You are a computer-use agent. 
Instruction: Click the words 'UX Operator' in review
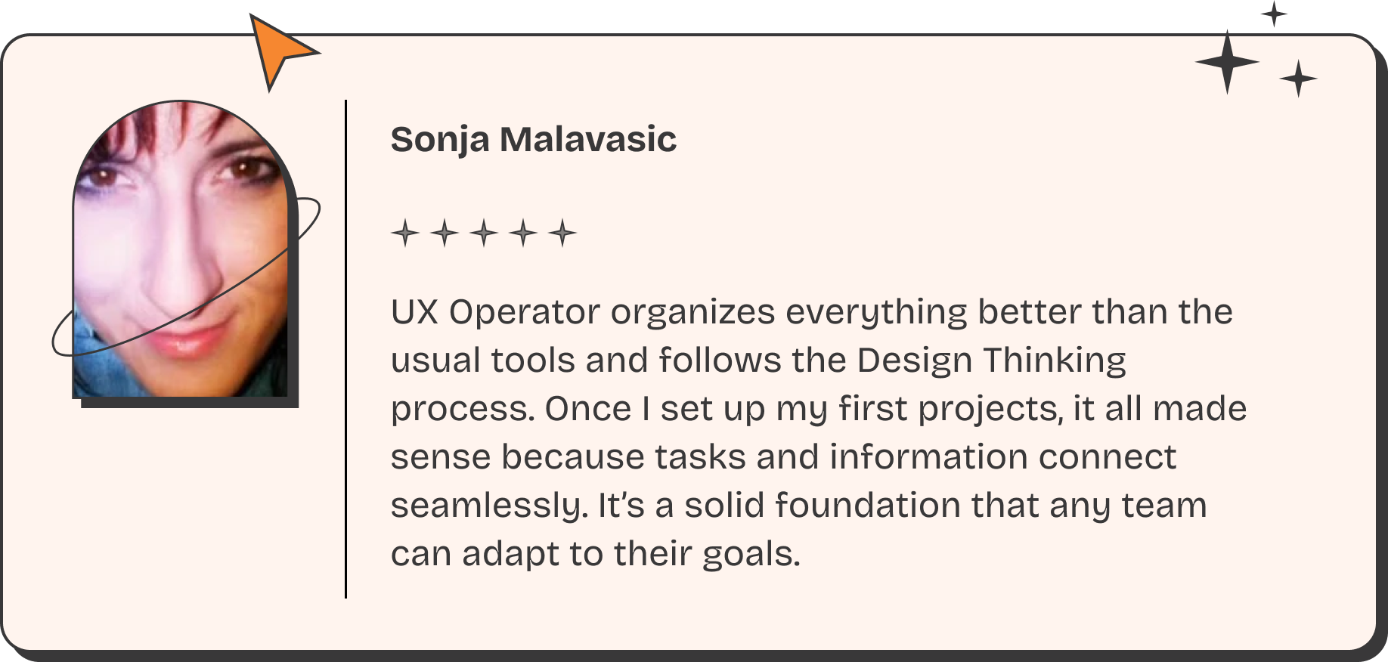tap(496, 312)
